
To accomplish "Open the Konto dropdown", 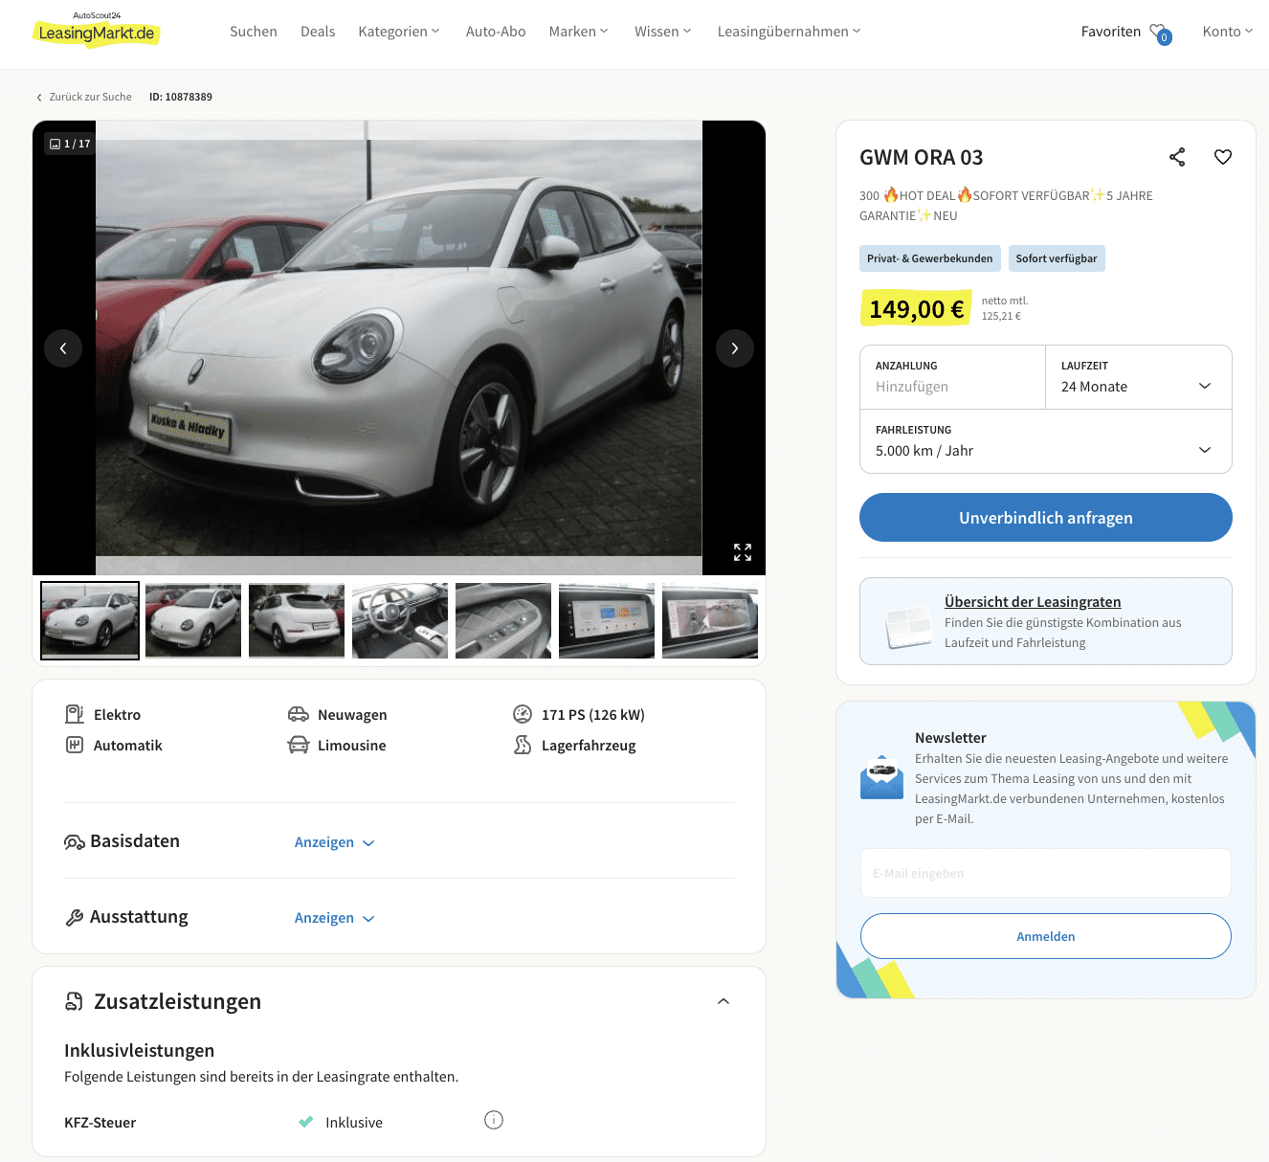I will (1227, 32).
